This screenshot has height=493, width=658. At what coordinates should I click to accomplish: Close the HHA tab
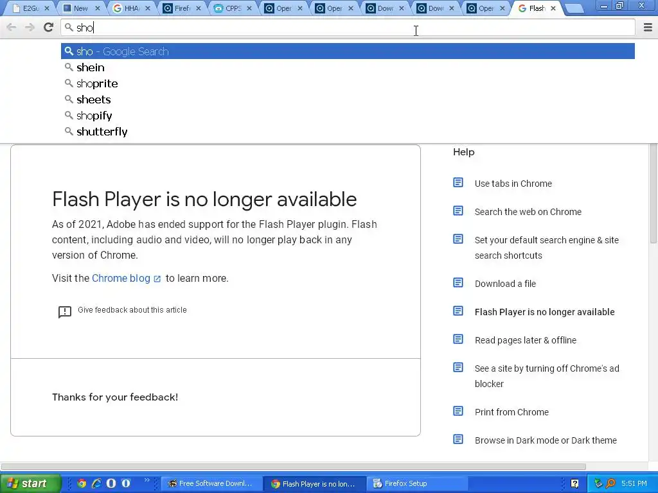(148, 8)
